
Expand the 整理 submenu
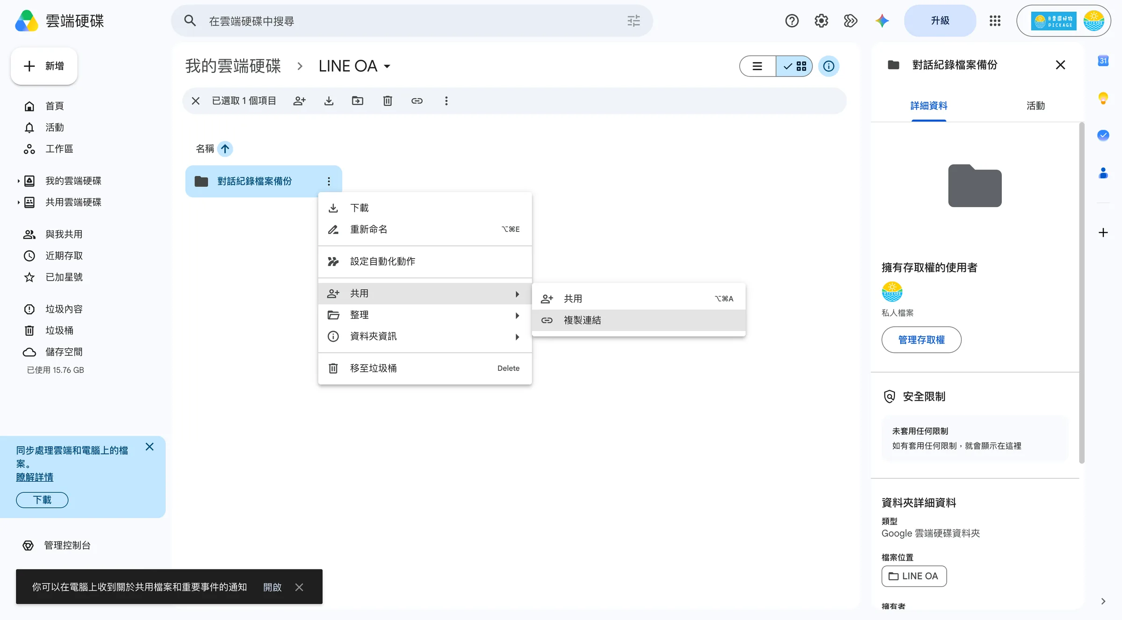425,315
